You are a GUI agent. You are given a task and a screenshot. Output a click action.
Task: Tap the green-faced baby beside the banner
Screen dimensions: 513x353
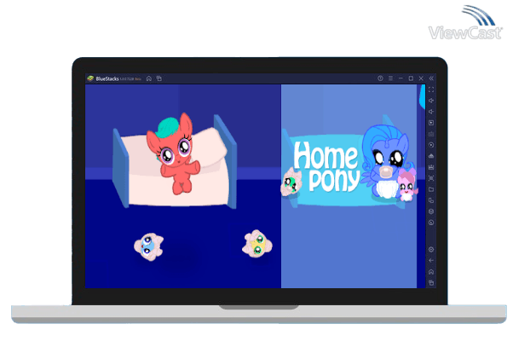click(291, 182)
